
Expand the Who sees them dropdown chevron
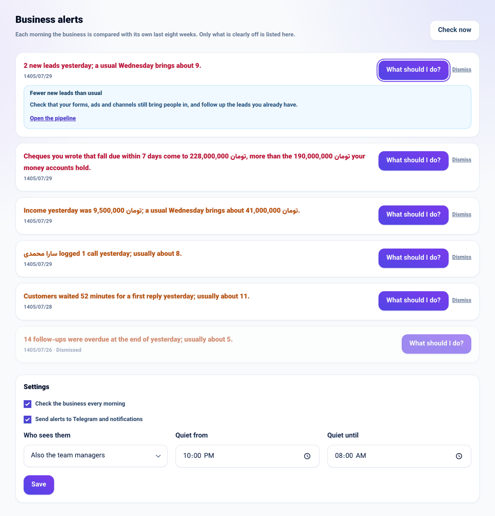point(158,456)
